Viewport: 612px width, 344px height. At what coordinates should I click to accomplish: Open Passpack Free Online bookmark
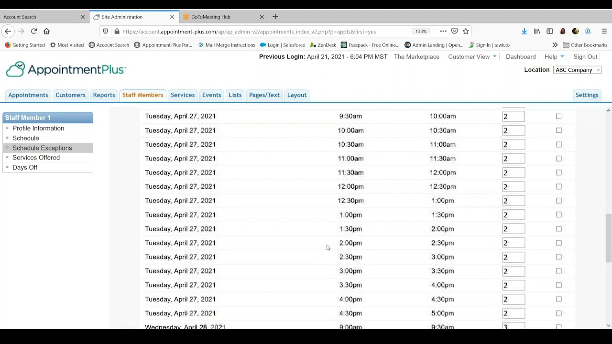click(370, 45)
